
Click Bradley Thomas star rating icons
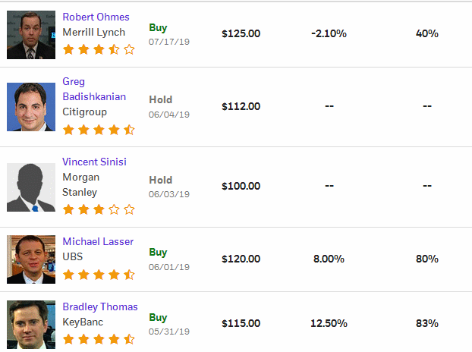tap(99, 339)
